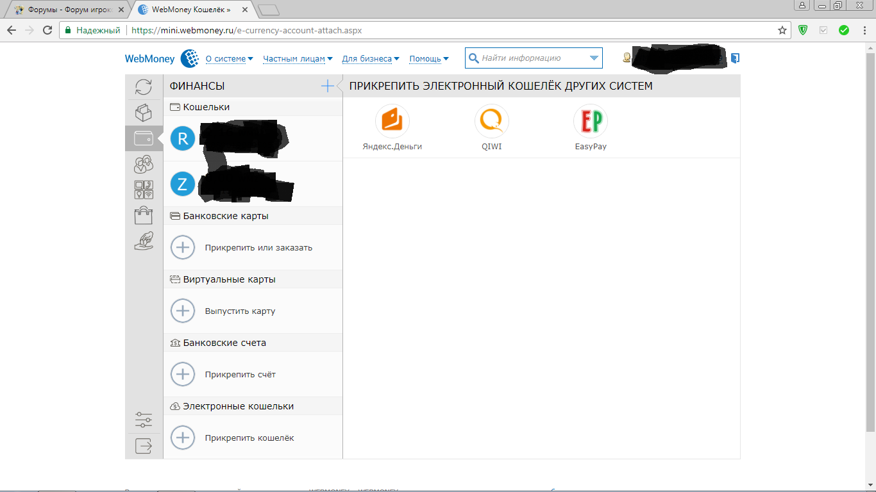
Task: Click the logout exit icon in sidebar
Action: point(144,445)
